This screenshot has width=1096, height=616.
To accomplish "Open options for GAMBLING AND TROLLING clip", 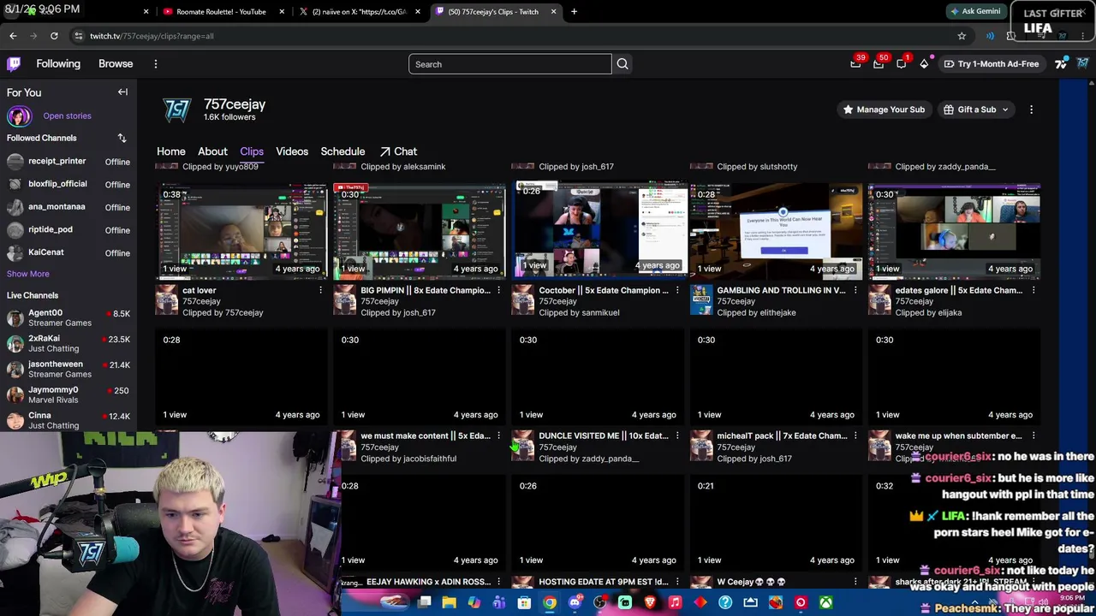I will 855,291.
